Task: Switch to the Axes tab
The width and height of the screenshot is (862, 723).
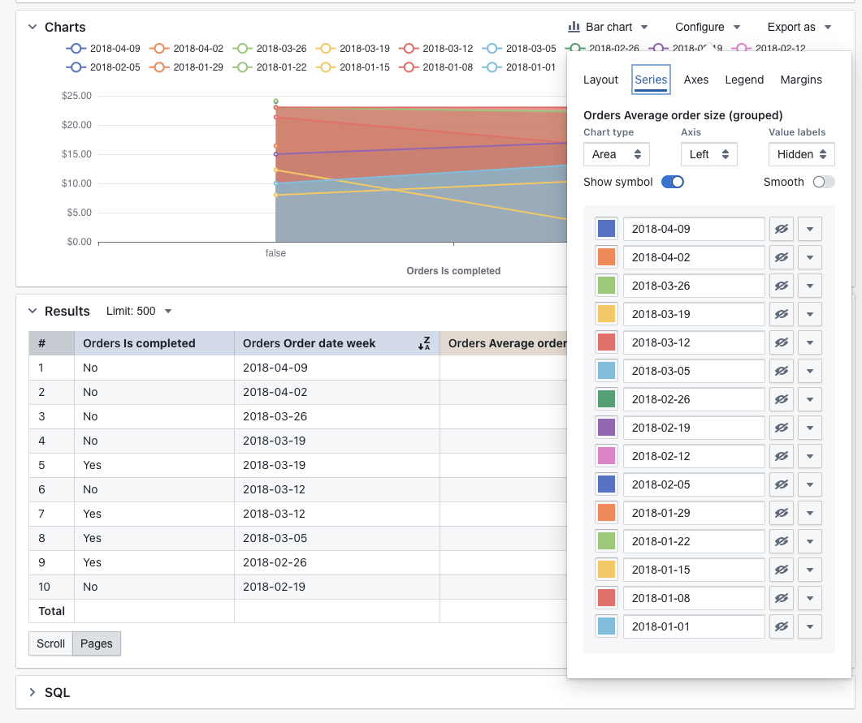Action: [695, 80]
